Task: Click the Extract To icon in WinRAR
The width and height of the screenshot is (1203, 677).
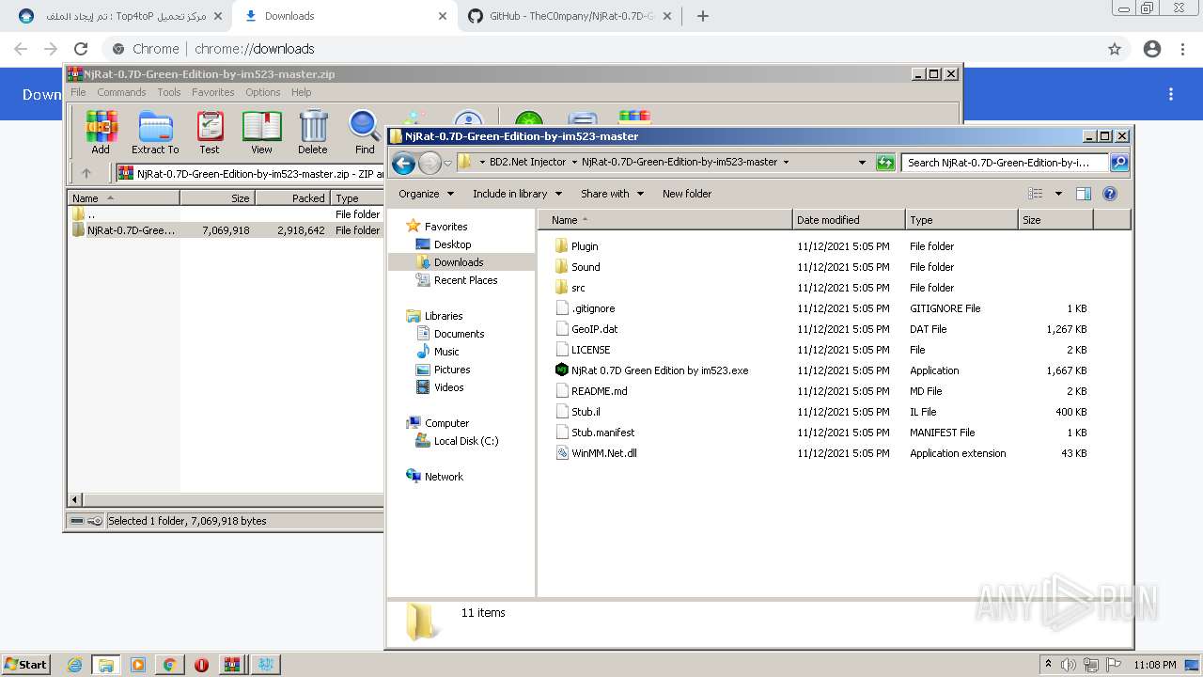Action: (x=155, y=132)
